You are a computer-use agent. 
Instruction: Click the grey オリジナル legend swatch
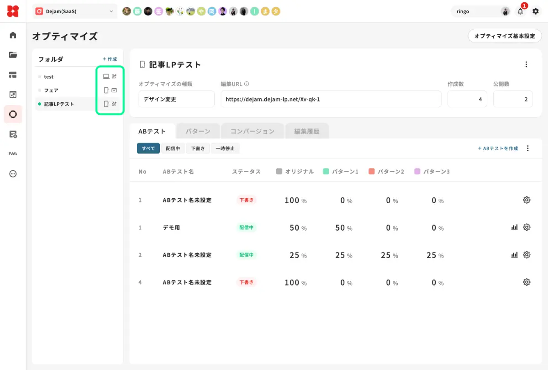pyautogui.click(x=279, y=171)
